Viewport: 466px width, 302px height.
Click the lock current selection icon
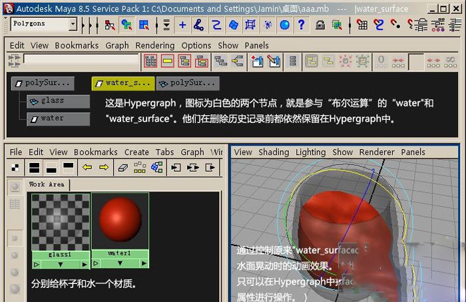point(320,25)
